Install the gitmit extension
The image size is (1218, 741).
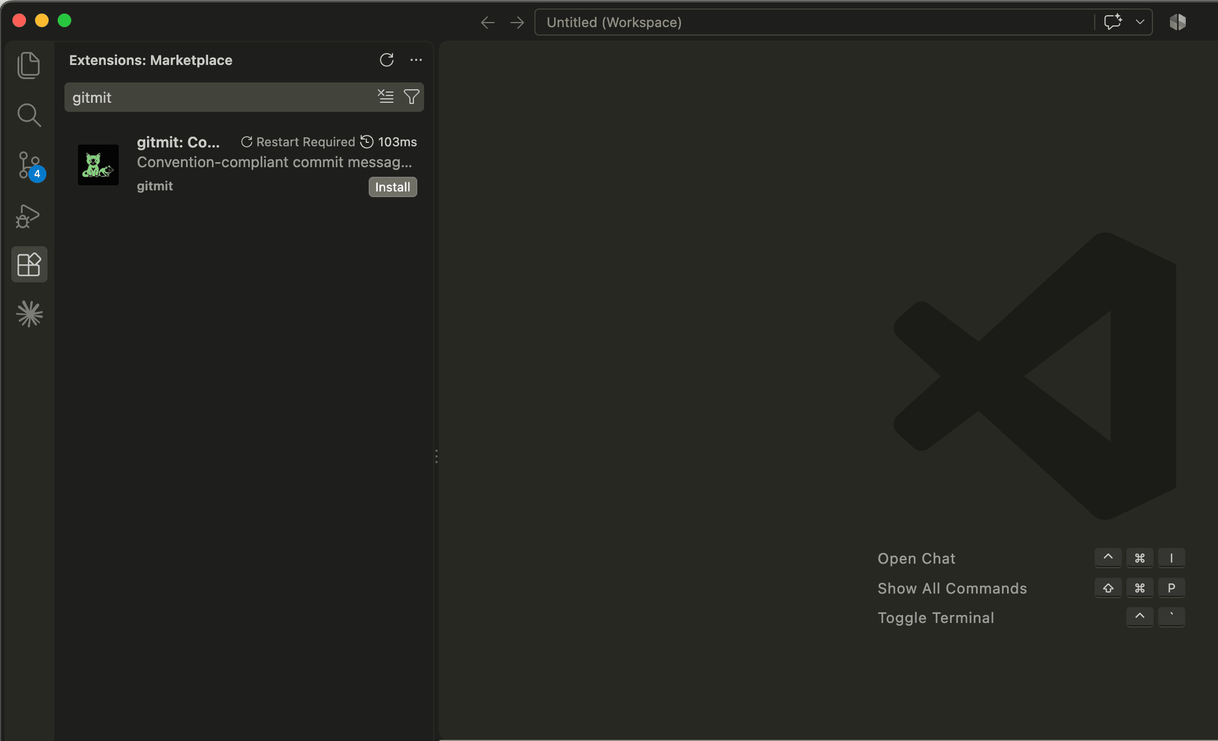(x=393, y=187)
